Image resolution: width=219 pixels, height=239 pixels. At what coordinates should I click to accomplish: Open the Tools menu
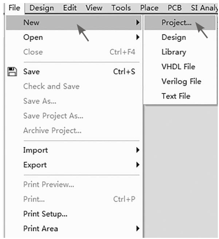click(121, 8)
